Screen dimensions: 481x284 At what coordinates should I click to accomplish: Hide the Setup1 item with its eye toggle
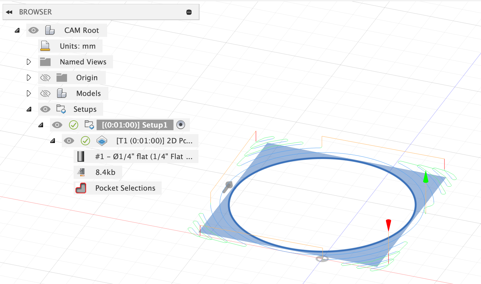point(57,125)
